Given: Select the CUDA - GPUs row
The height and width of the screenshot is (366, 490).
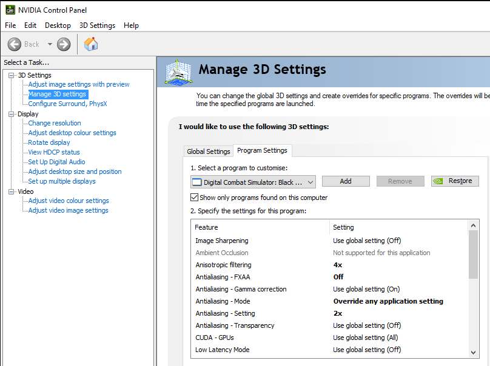Looking at the screenshot, I should click(330, 338).
